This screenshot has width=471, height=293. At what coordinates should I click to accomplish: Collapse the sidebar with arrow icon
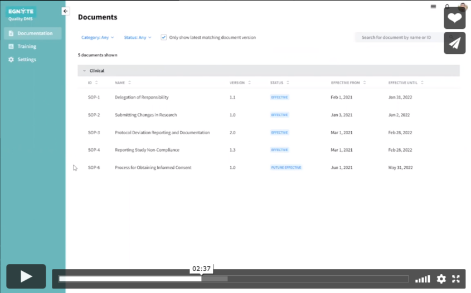pos(65,11)
